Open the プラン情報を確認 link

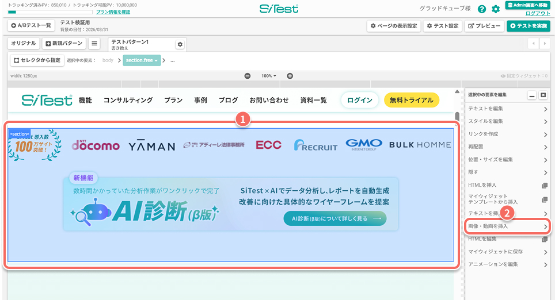point(113,12)
